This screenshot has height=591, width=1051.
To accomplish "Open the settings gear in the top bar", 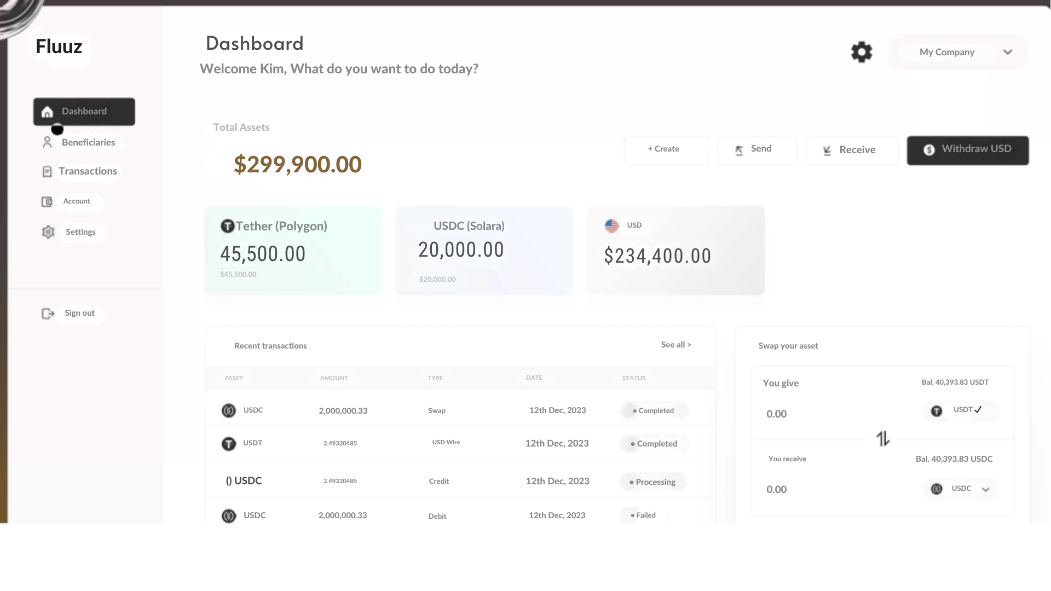I will (x=861, y=51).
